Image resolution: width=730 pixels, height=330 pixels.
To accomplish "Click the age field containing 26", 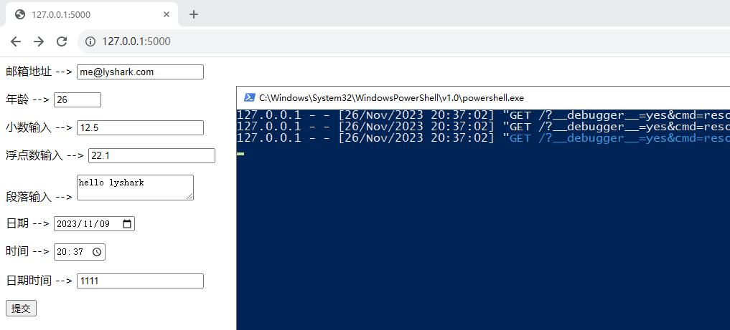I will [x=78, y=100].
